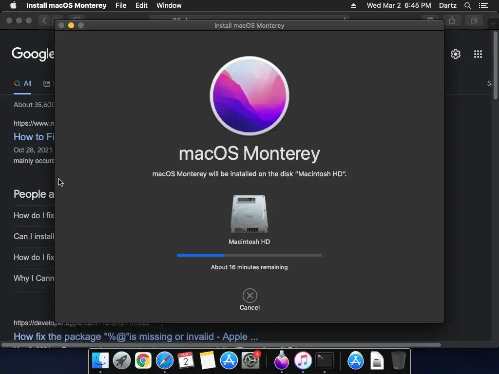
Task: Open Terminal from the Dock
Action: click(324, 361)
